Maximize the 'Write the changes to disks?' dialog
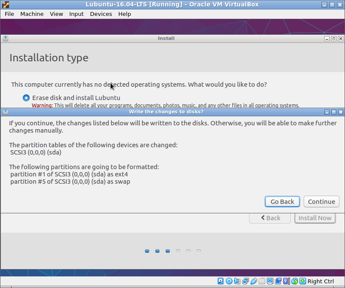345x288 pixels. pyautogui.click(x=334, y=112)
